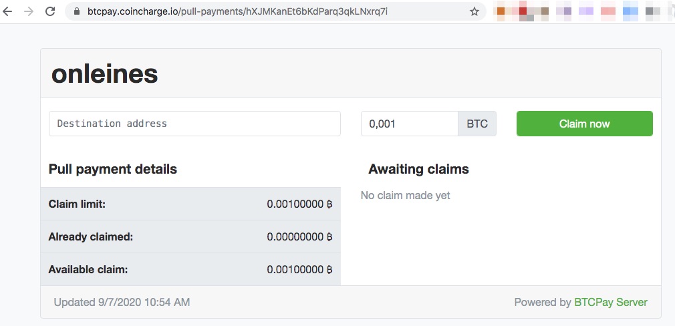The image size is (675, 326).
Task: Open the BTCPay Server link
Action: 610,303
